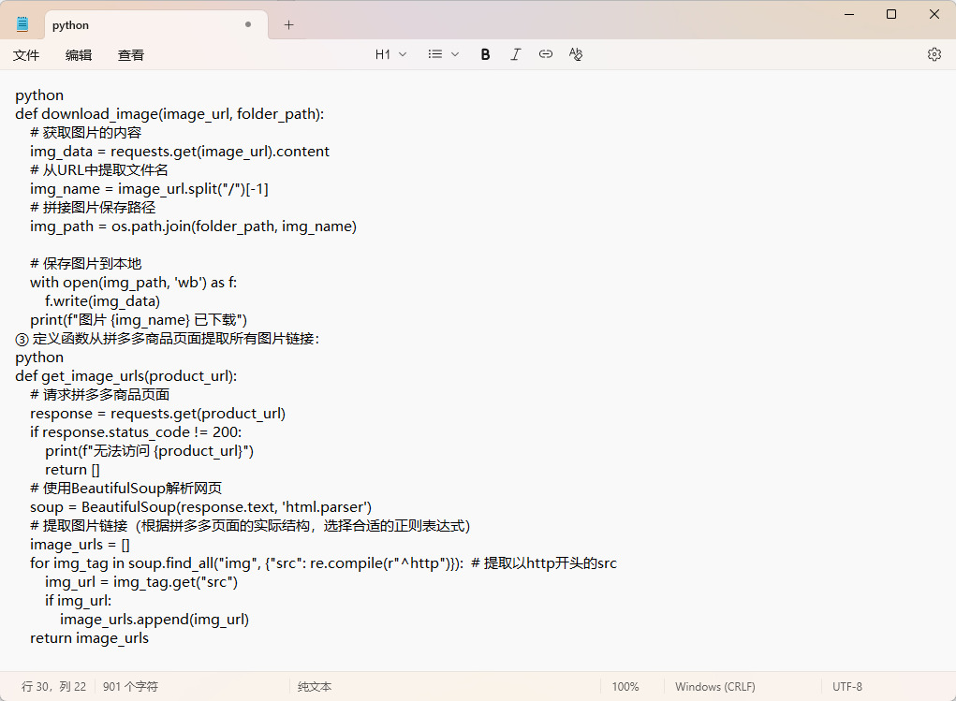Screen dimensions: 956x701
Task: Open the 编辑 menu
Action: click(x=79, y=55)
